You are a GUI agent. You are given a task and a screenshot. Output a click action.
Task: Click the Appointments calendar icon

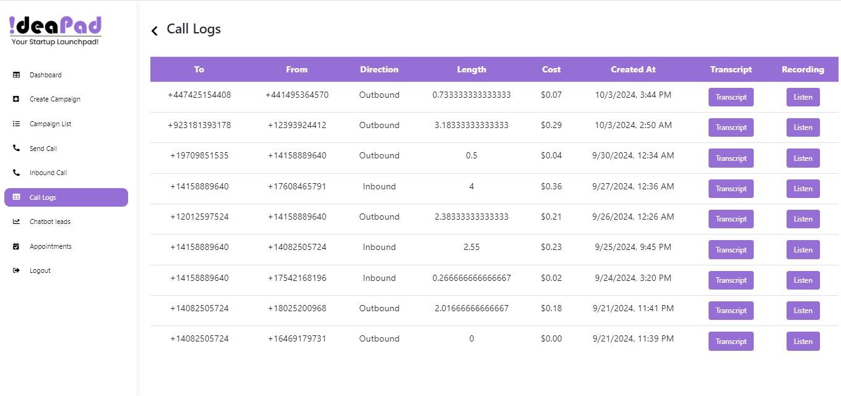[x=16, y=246]
